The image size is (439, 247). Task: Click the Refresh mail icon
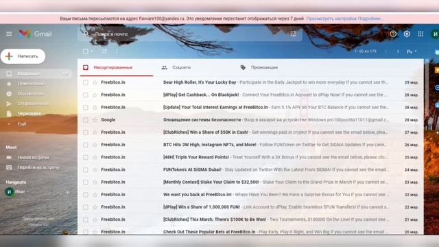click(x=104, y=51)
